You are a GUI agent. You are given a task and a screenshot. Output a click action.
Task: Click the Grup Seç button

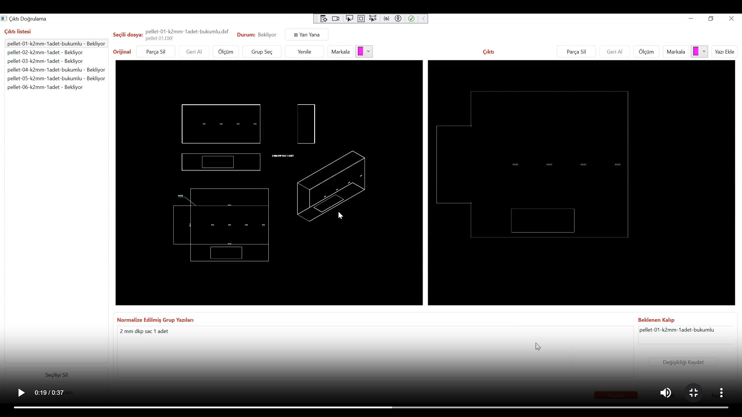[261, 52]
